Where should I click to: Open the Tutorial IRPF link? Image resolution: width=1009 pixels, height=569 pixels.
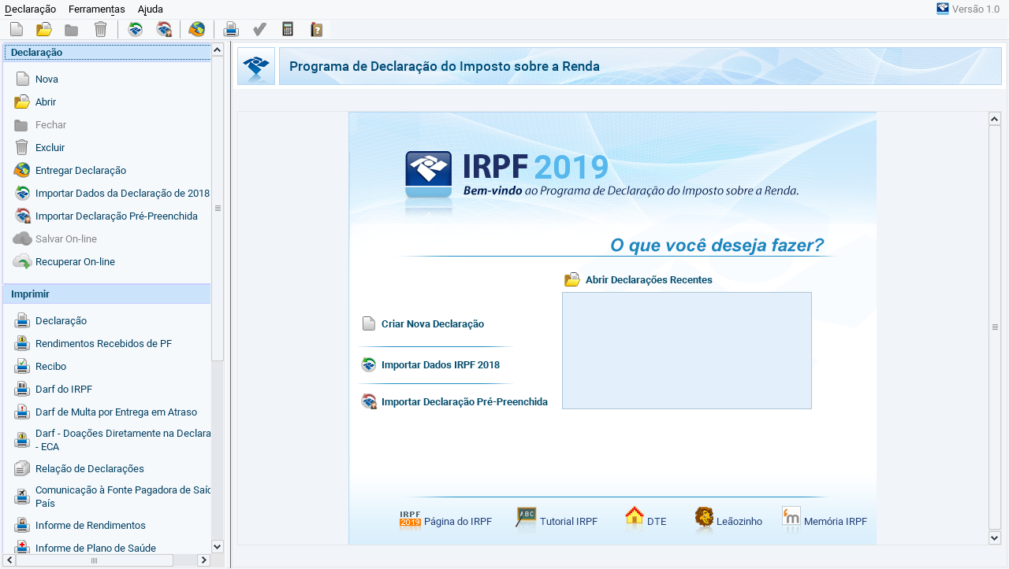tap(568, 522)
